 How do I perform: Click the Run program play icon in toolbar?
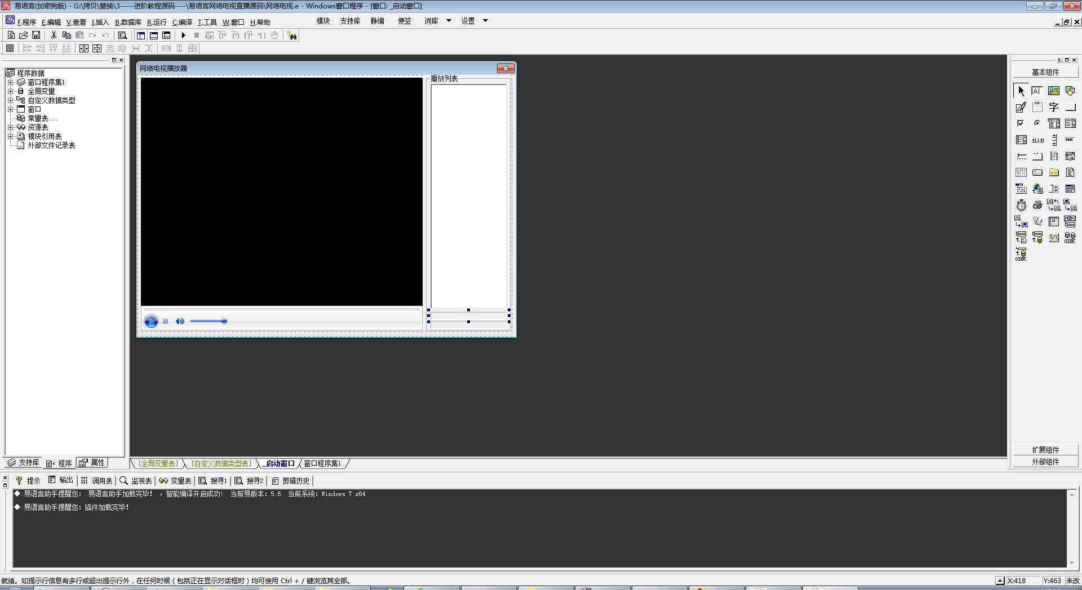183,35
